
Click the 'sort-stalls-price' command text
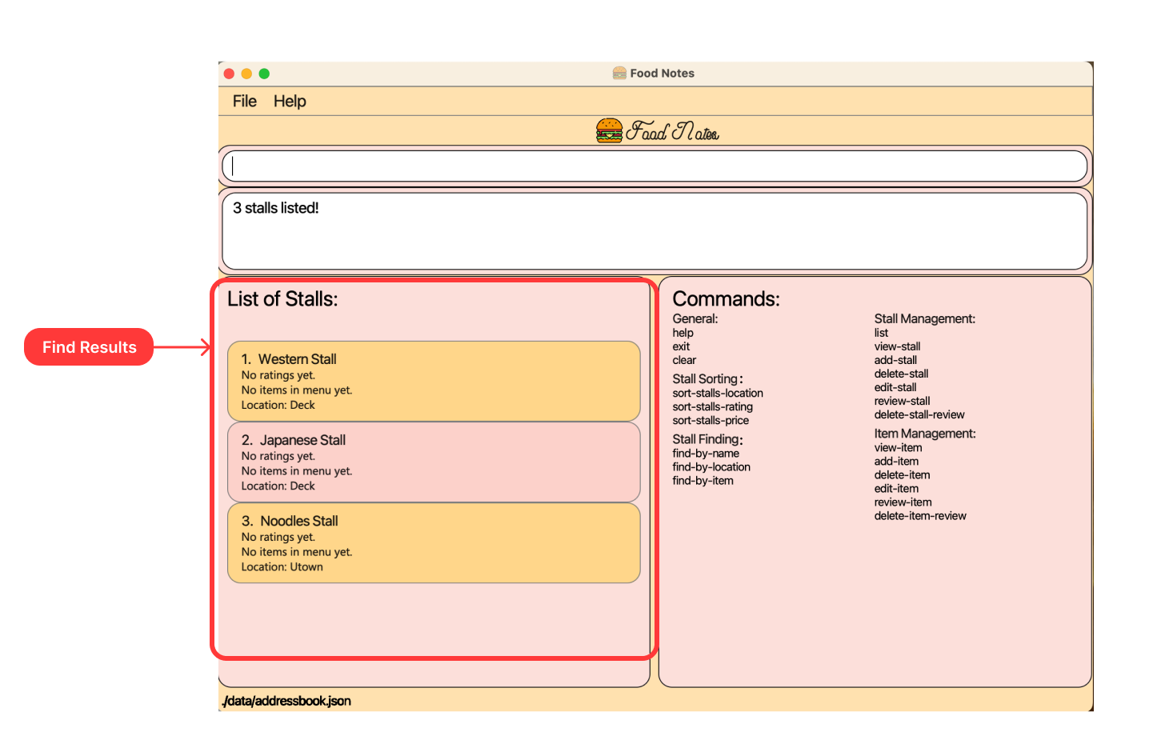(711, 420)
